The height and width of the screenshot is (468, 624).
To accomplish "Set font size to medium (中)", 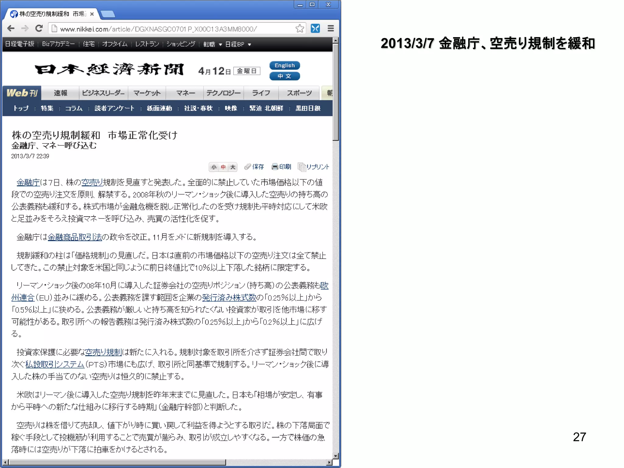I will [x=223, y=167].
